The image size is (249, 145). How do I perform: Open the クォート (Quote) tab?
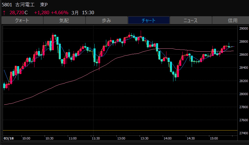[x=22, y=20]
